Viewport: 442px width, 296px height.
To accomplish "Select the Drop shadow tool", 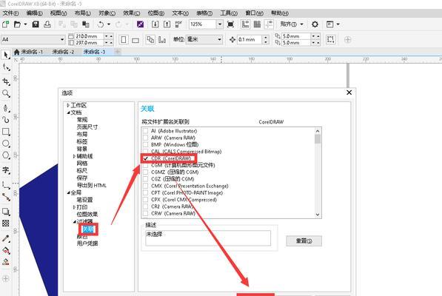I will tap(6, 212).
